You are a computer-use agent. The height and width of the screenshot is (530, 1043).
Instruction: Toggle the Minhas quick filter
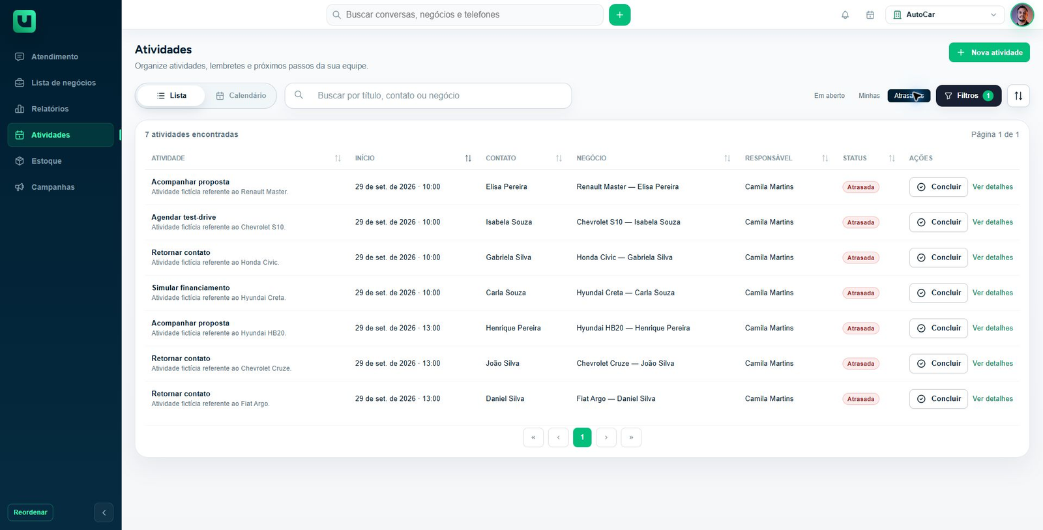coord(869,96)
